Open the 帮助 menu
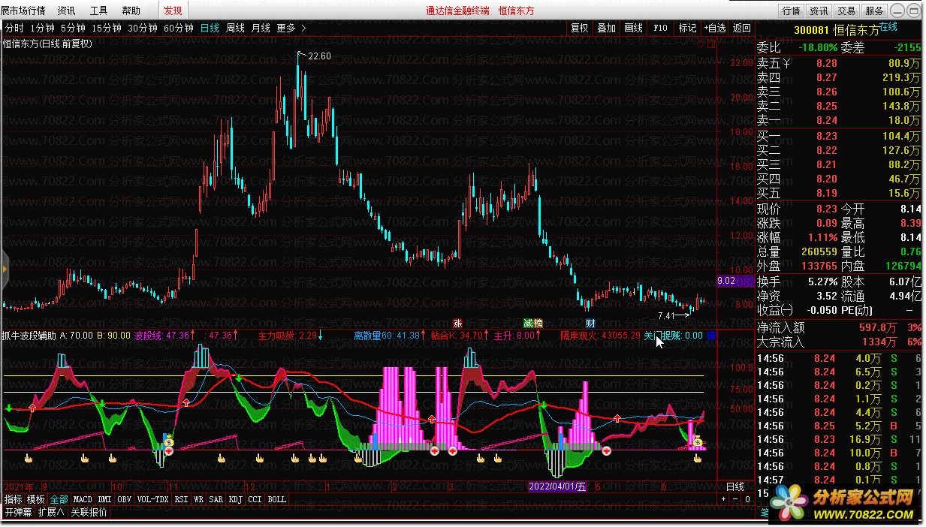The height and width of the screenshot is (527, 926). click(x=131, y=11)
